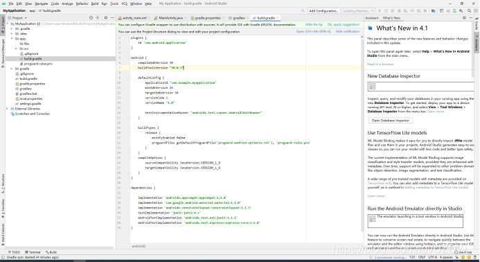
Task: Click 'app' in the breadcrumb bar
Action: pos(32,10)
